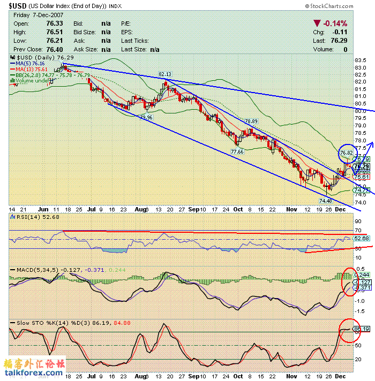Click the US Dollar Index (End of Day) title
The height and width of the screenshot is (381, 375).
(x=67, y=6)
